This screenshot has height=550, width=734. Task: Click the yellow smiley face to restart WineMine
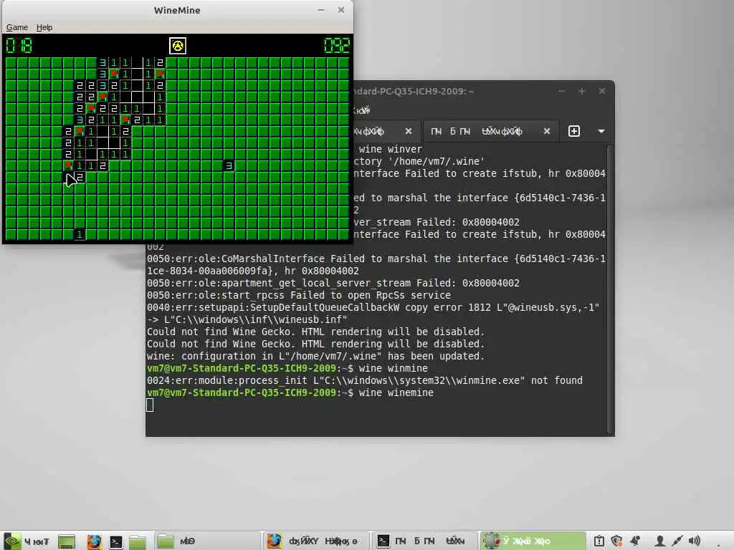click(178, 46)
